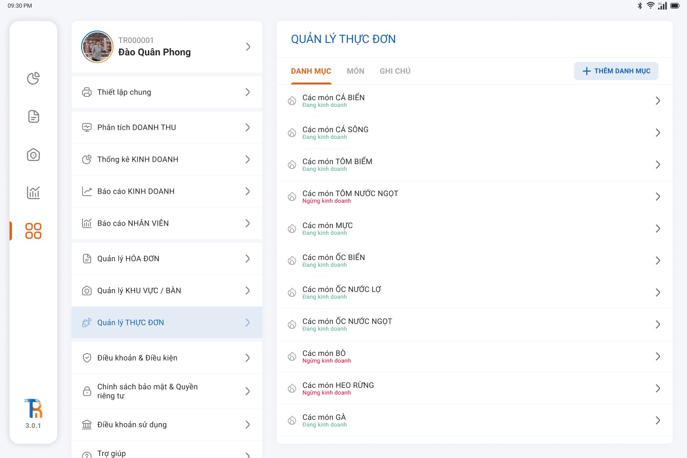The width and height of the screenshot is (687, 458).
Task: Open the invoice document sidebar icon
Action: (33, 116)
